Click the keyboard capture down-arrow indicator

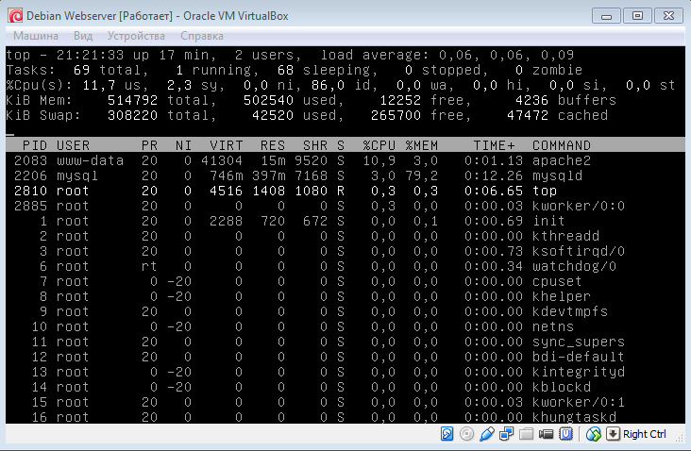point(613,434)
